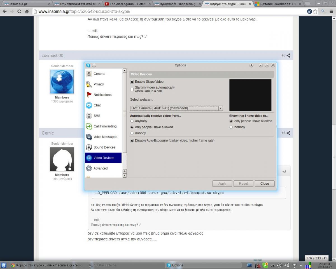
Task: Open Voice Messages settings
Action: click(103, 137)
